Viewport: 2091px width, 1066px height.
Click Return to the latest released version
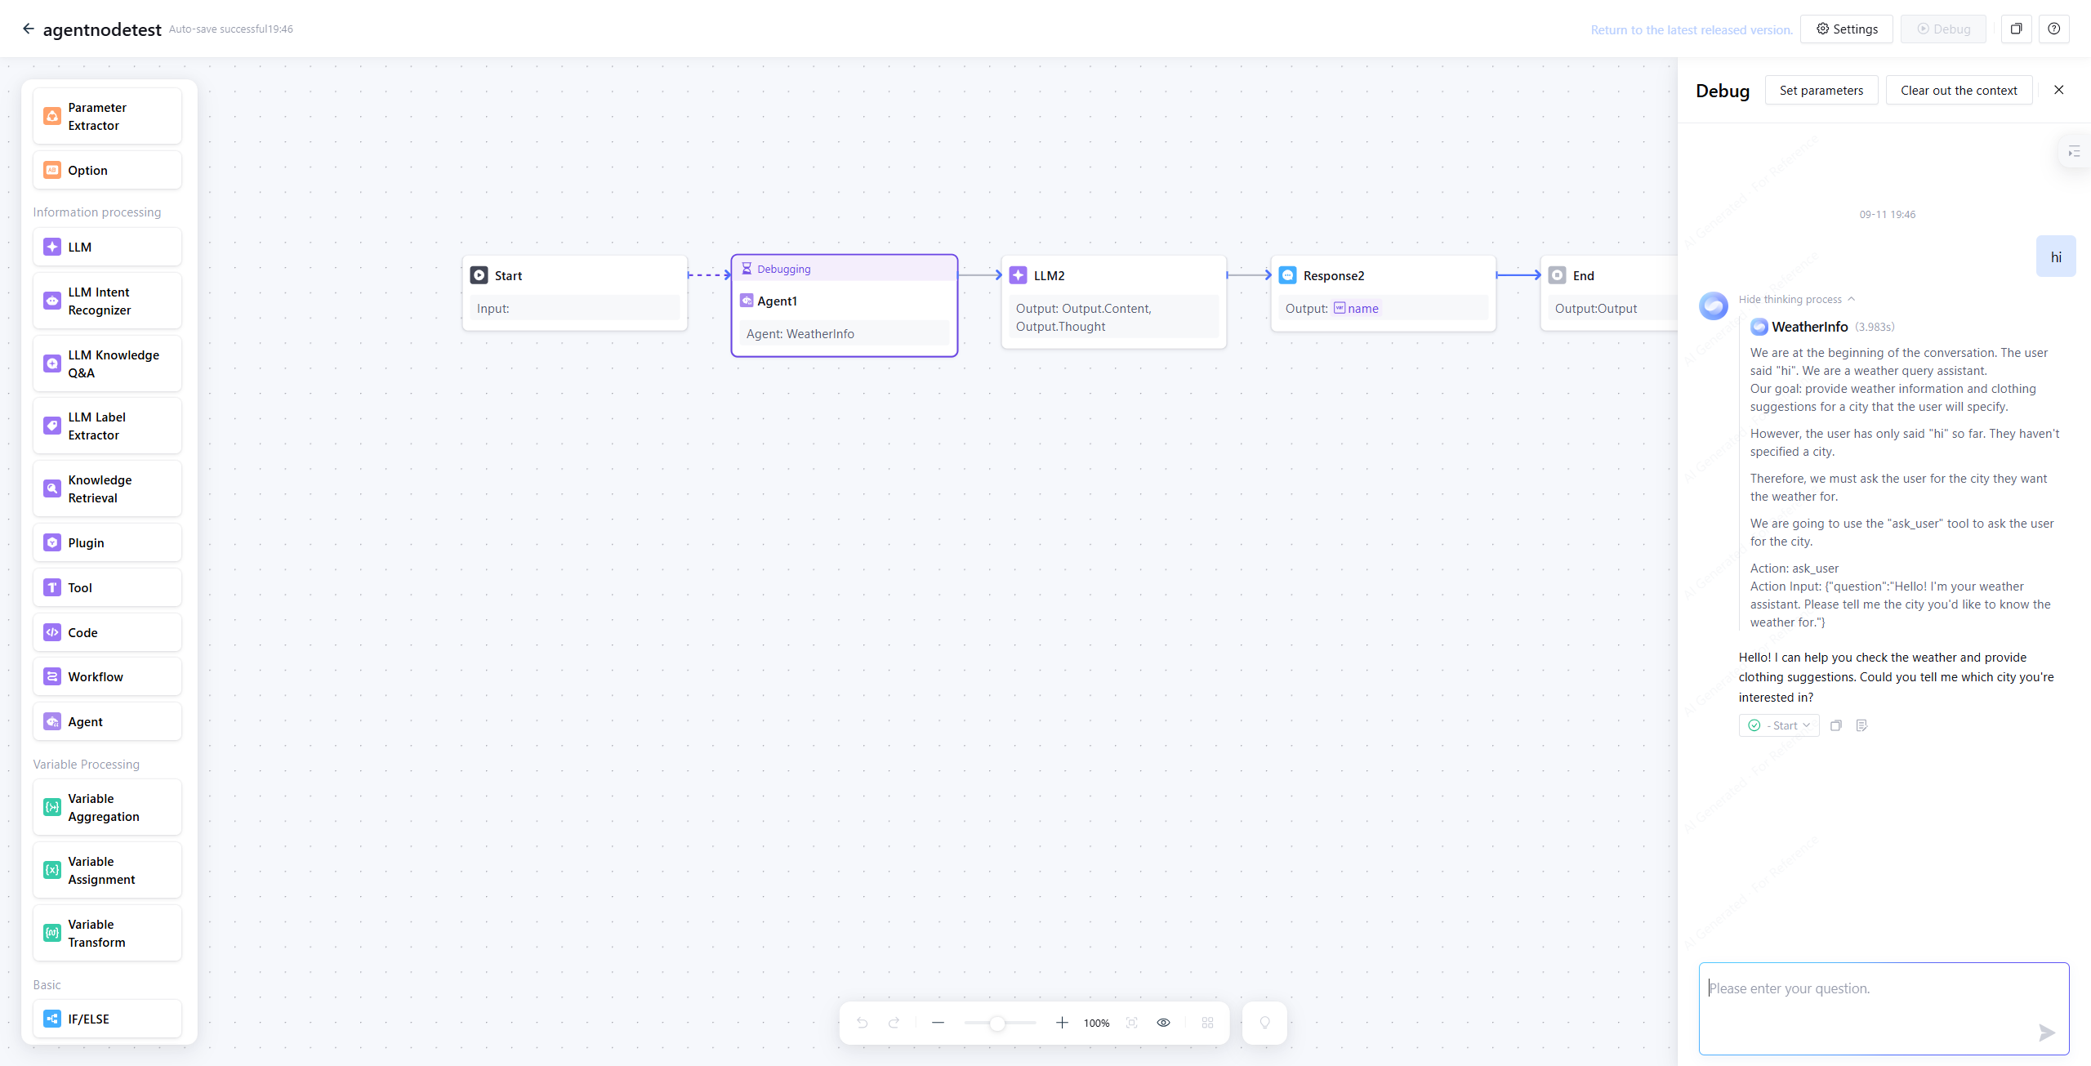(1691, 29)
